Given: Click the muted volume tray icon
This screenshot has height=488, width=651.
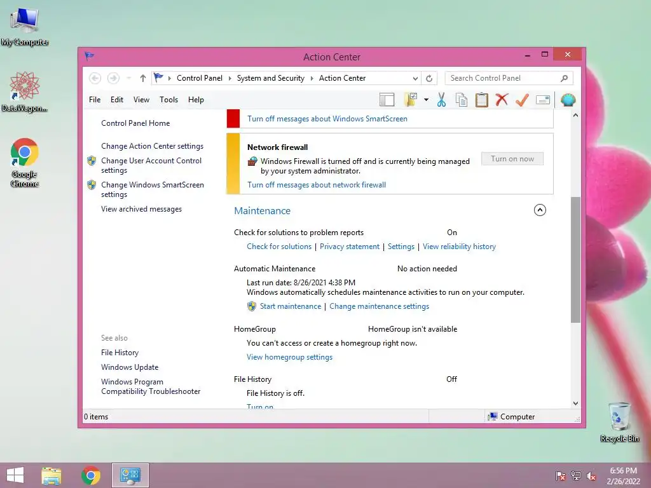Looking at the screenshot, I should (591, 476).
